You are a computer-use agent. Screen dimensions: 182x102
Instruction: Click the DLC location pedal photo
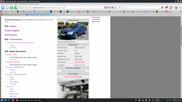73,88
